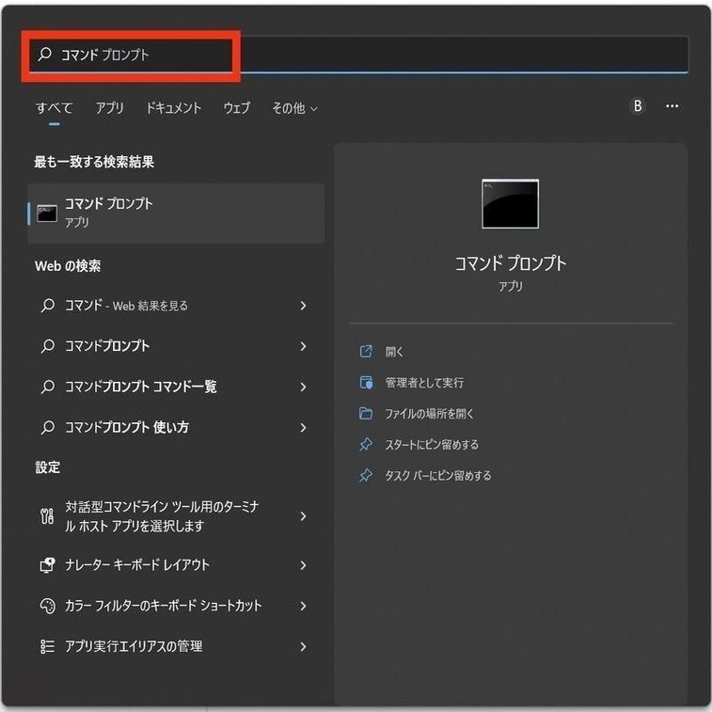Click the 最も一致する検索結果 heading
Viewport: 712px width, 712px height.
(x=94, y=162)
